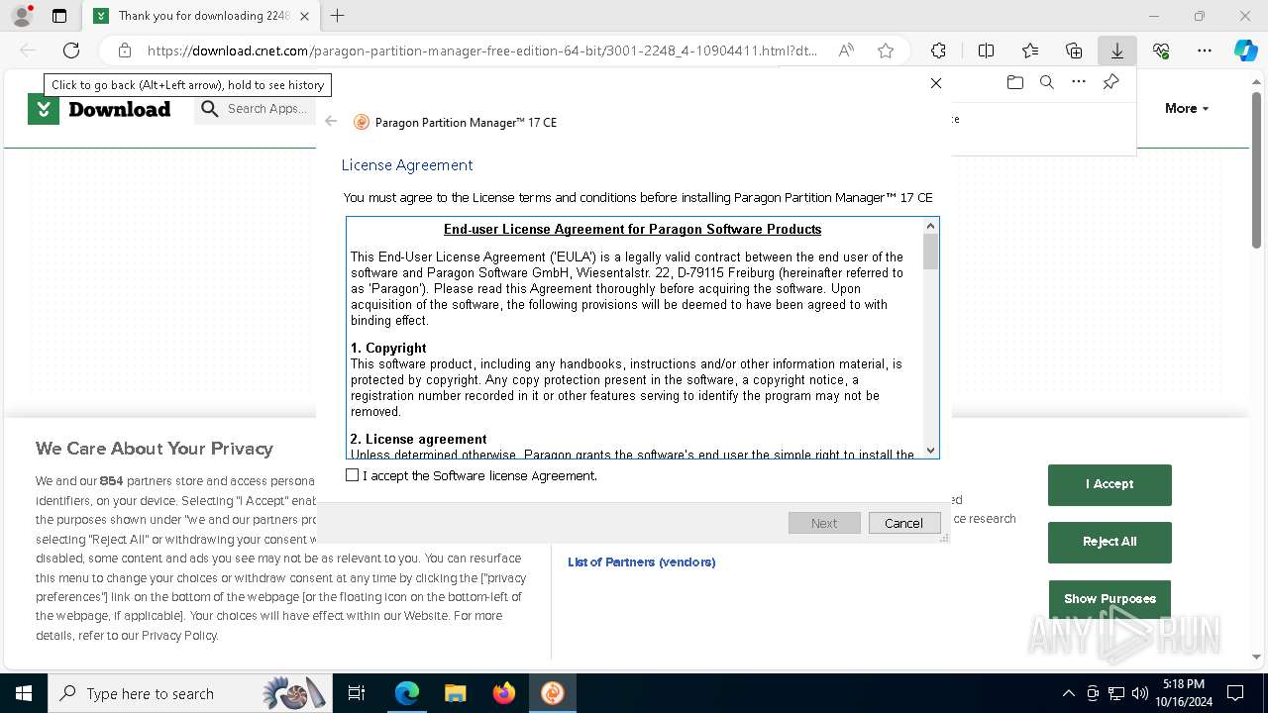The height and width of the screenshot is (713, 1268).
Task: Open more options in downloads panel
Action: point(1079,83)
